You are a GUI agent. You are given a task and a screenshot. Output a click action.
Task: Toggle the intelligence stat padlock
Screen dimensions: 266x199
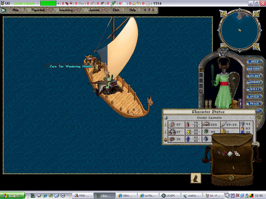tap(165, 140)
